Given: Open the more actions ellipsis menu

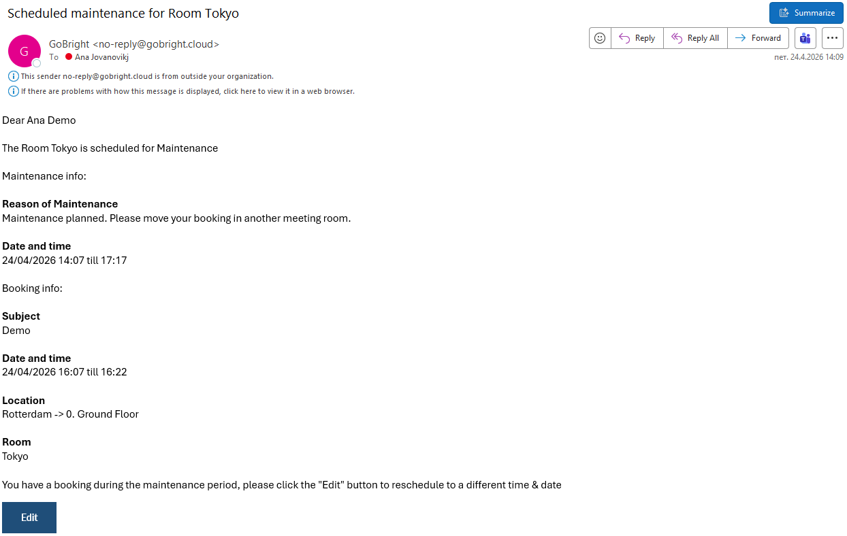Looking at the screenshot, I should pyautogui.click(x=832, y=38).
